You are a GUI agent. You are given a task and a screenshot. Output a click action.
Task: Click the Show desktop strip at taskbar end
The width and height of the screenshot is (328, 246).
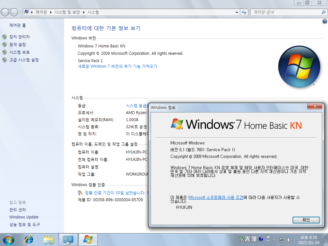(325, 240)
